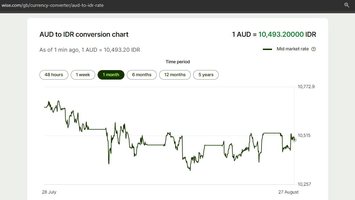Show the 6 months rate history
Image resolution: width=355 pixels, height=200 pixels.
point(141,75)
